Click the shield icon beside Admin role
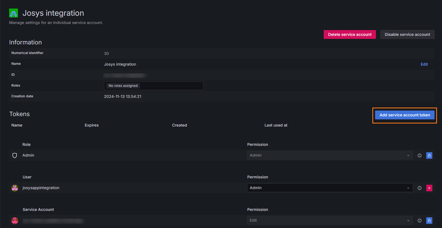Viewport: 442px width, 228px height. click(x=15, y=155)
